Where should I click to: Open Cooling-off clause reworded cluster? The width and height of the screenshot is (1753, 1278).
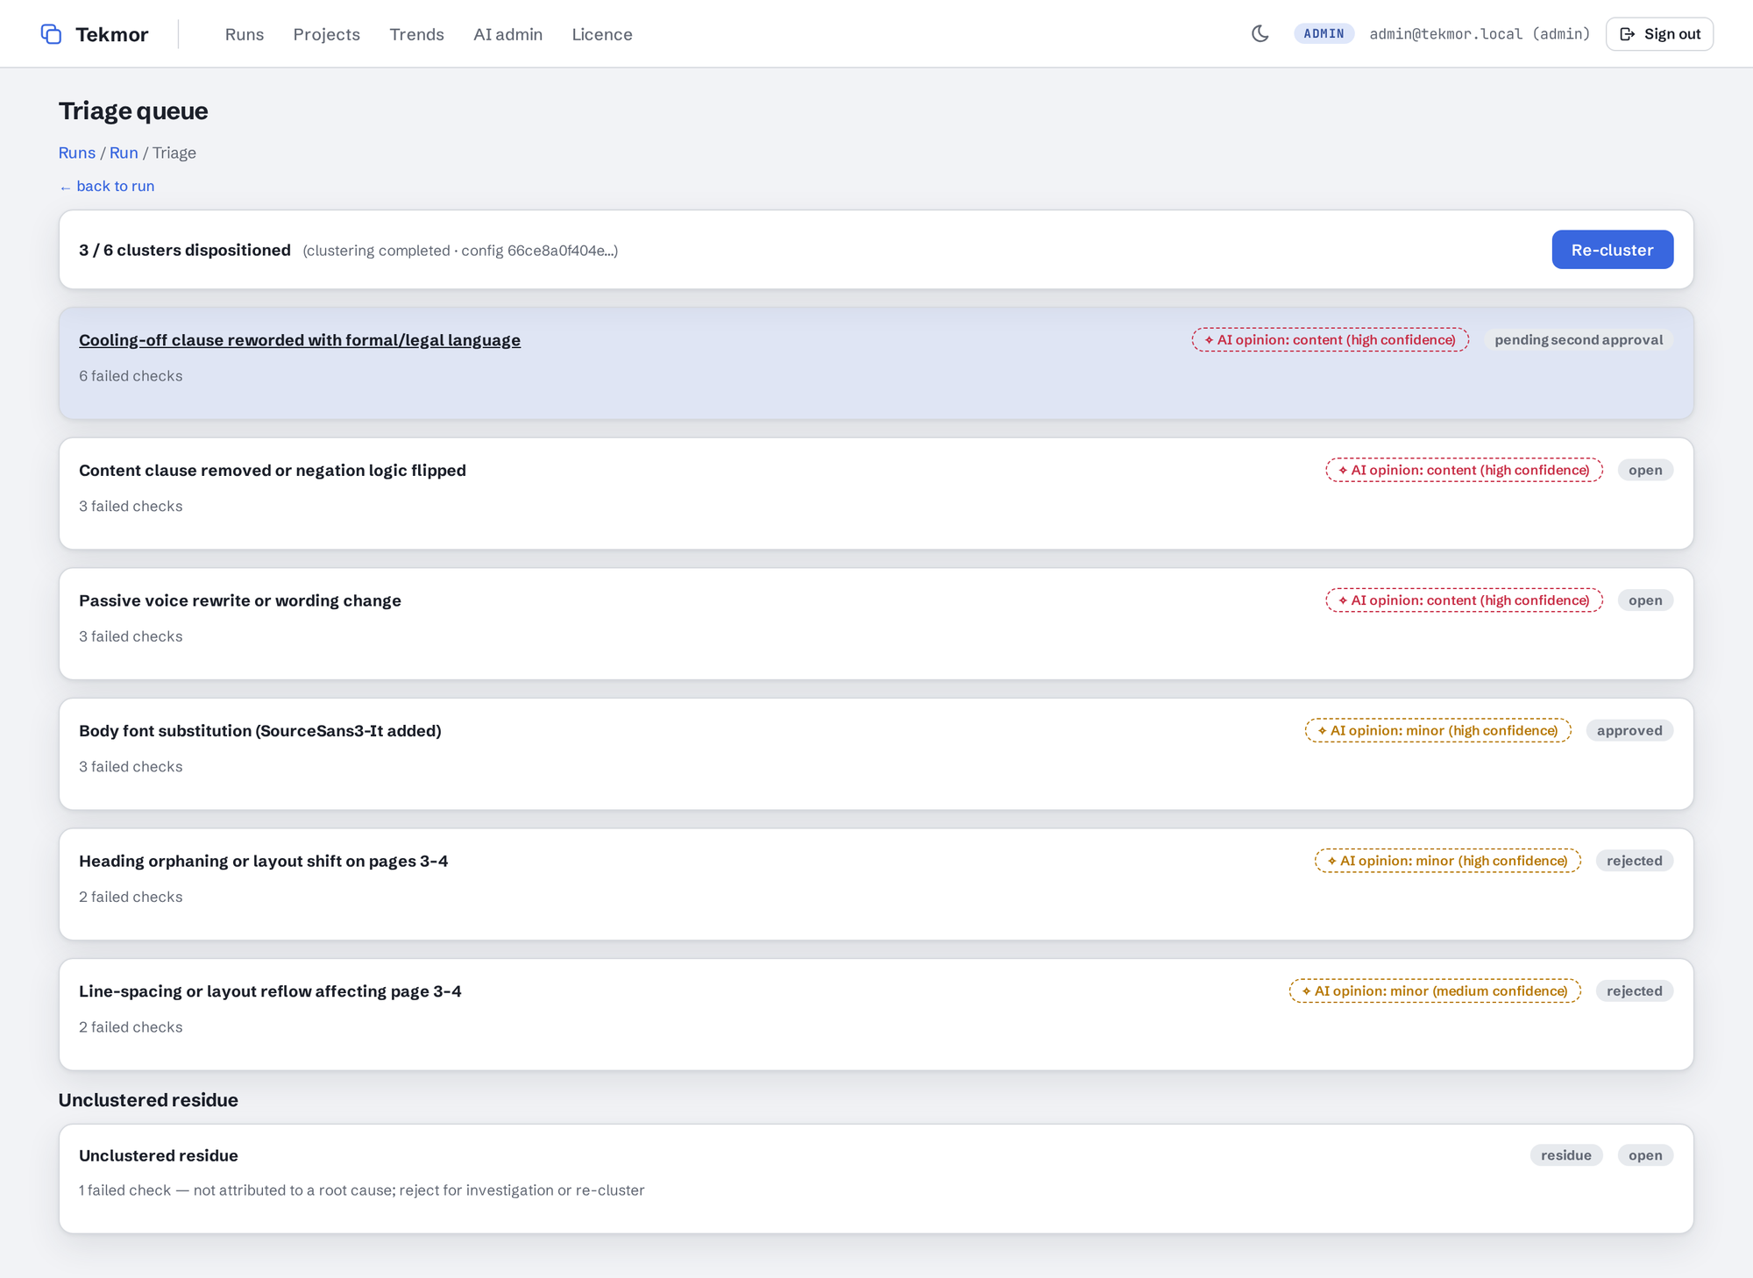pyautogui.click(x=300, y=340)
